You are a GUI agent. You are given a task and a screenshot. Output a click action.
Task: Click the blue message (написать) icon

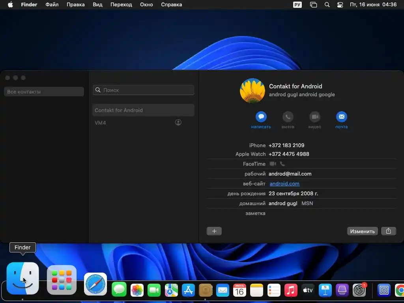pyautogui.click(x=261, y=117)
